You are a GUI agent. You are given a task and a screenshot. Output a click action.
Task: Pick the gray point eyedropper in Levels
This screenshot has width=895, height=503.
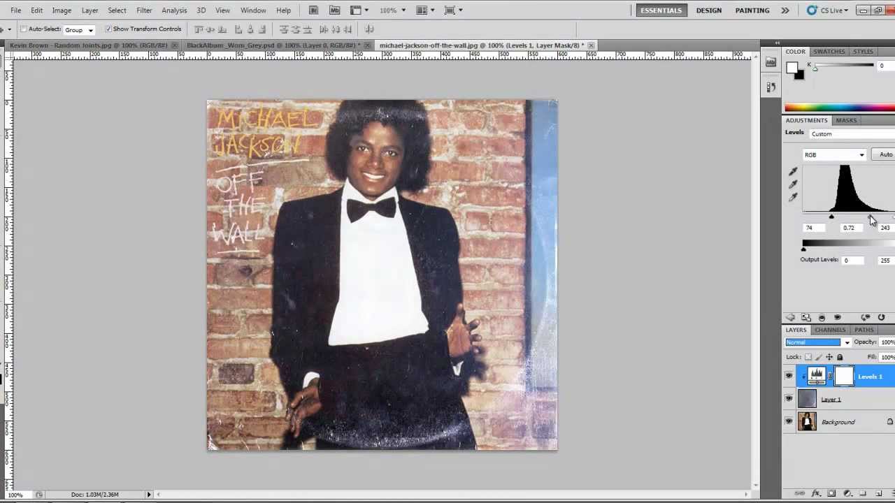tap(793, 184)
